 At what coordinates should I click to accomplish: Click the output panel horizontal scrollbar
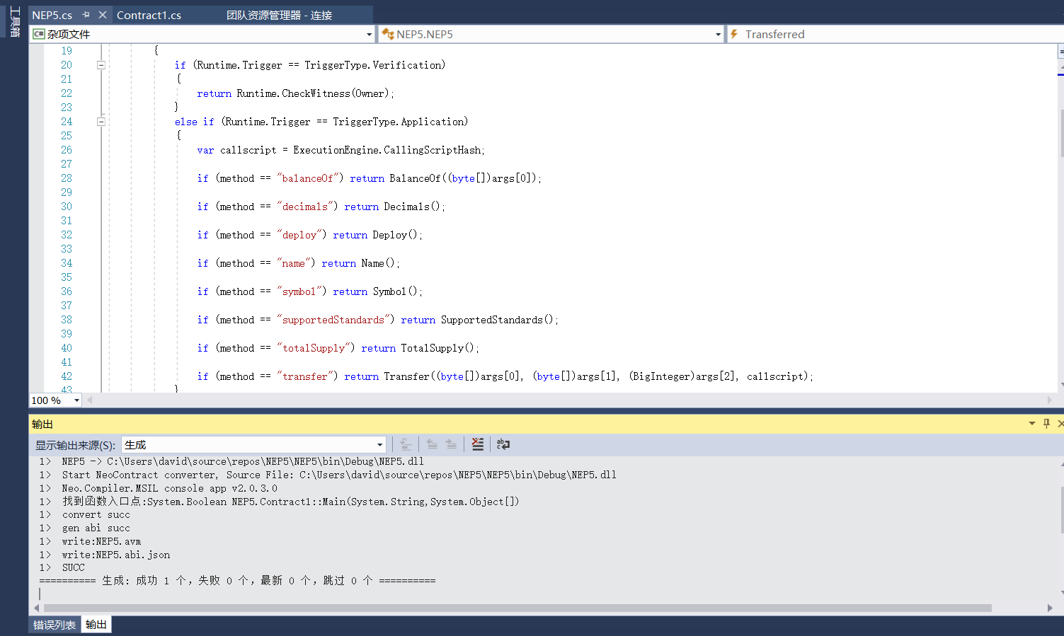[x=517, y=608]
